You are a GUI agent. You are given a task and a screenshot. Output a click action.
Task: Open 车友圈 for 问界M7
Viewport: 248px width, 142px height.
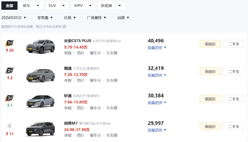point(112,135)
